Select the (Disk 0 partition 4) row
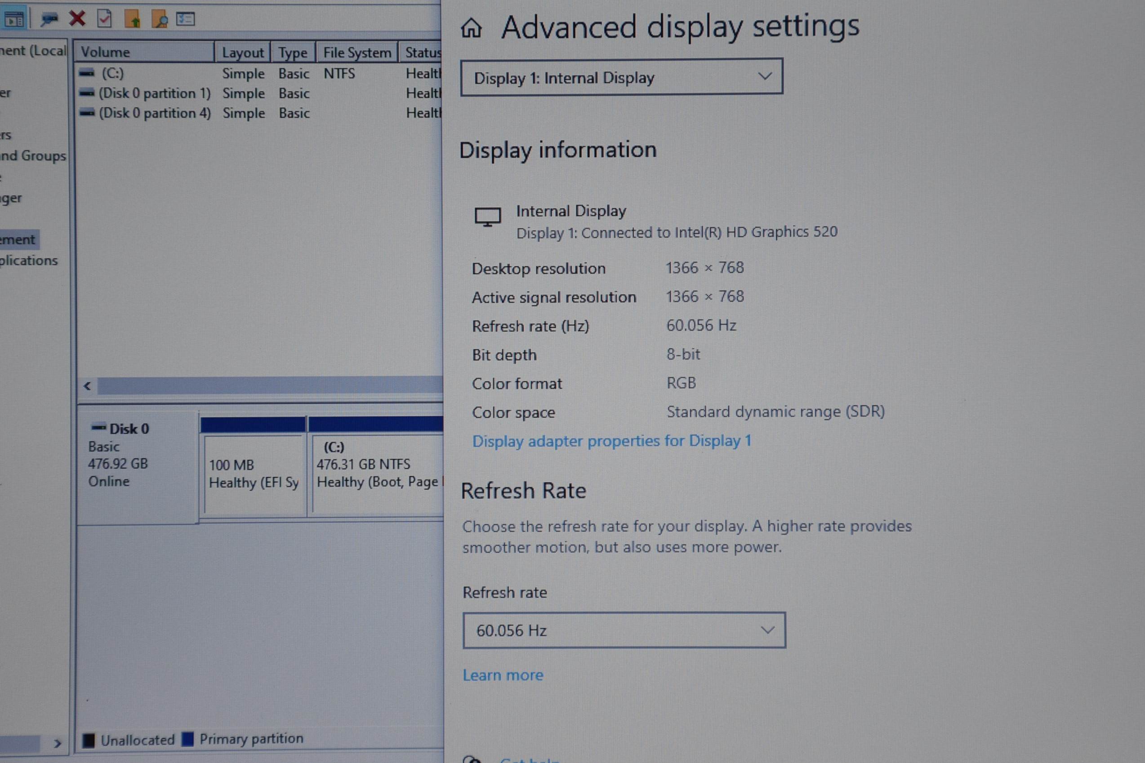1145x763 pixels. tap(259, 113)
